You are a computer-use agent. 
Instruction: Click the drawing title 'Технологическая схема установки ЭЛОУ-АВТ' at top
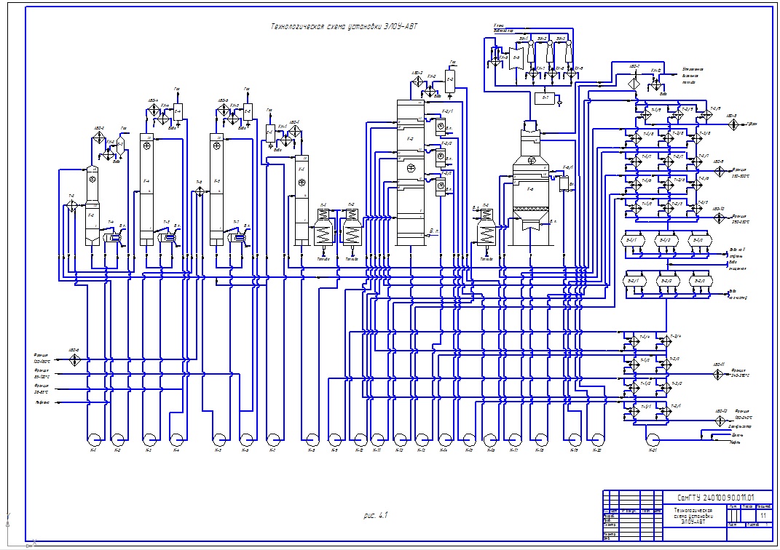[x=344, y=26]
